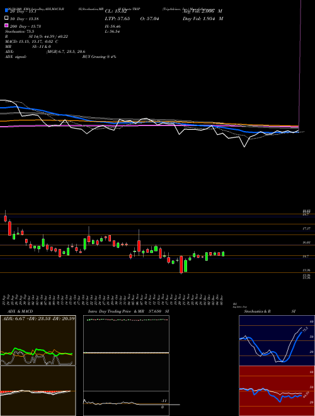Image resolution: width=315 pixels, height=416 pixels.
Task: Click the 'H: 58.46' high value
Action: click(x=113, y=26)
